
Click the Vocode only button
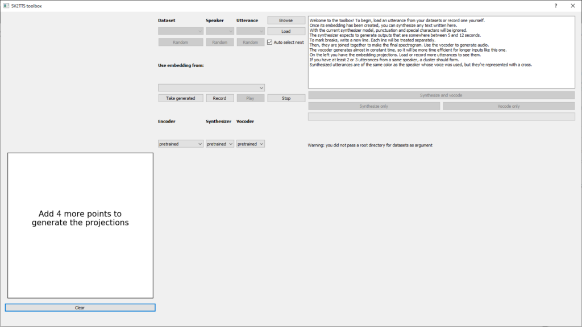(x=509, y=106)
